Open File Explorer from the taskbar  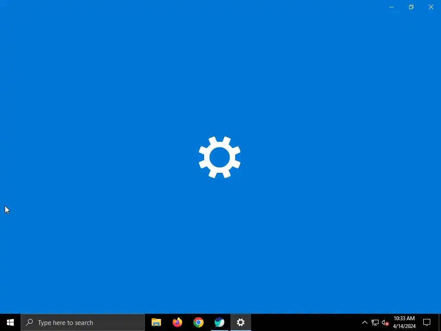(x=156, y=322)
